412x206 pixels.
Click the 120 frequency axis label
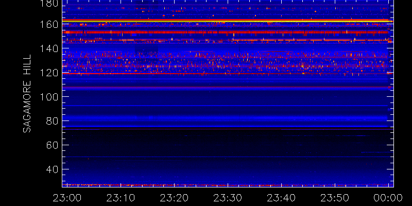point(49,73)
